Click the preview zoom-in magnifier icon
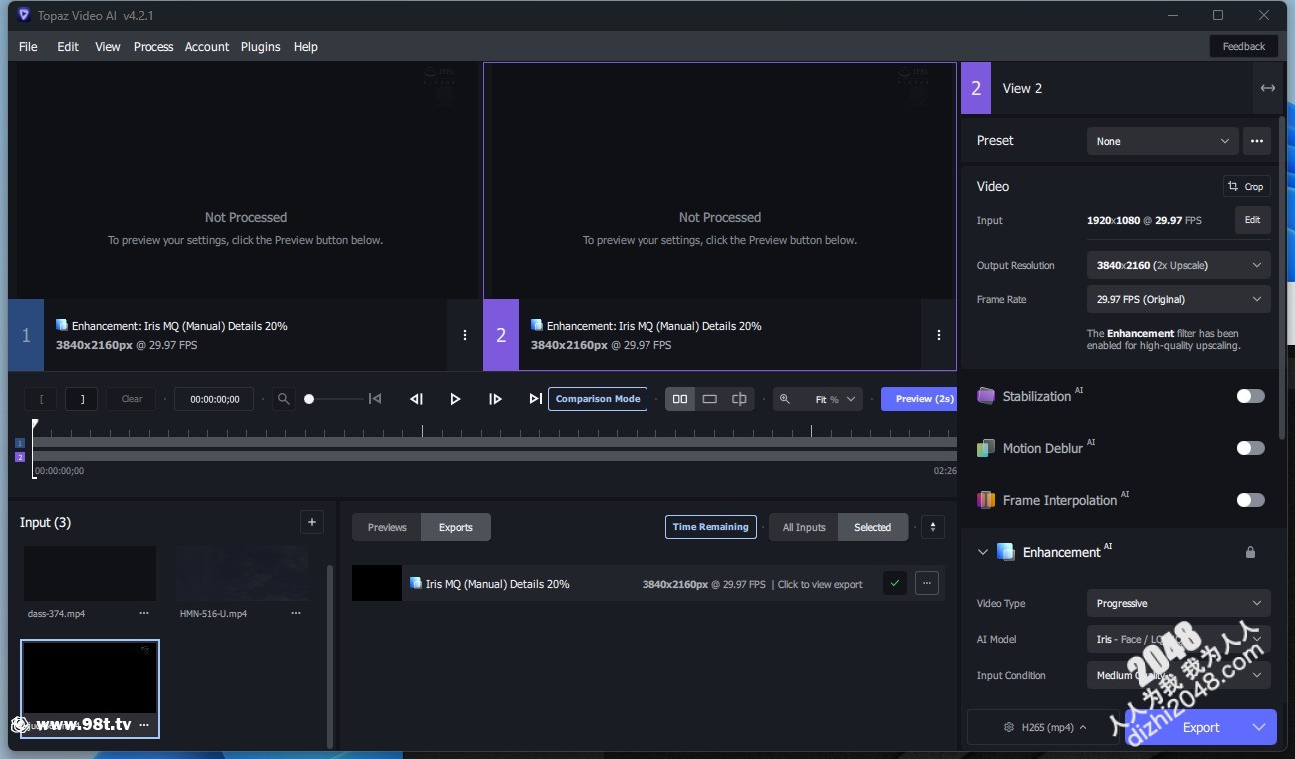 (785, 399)
